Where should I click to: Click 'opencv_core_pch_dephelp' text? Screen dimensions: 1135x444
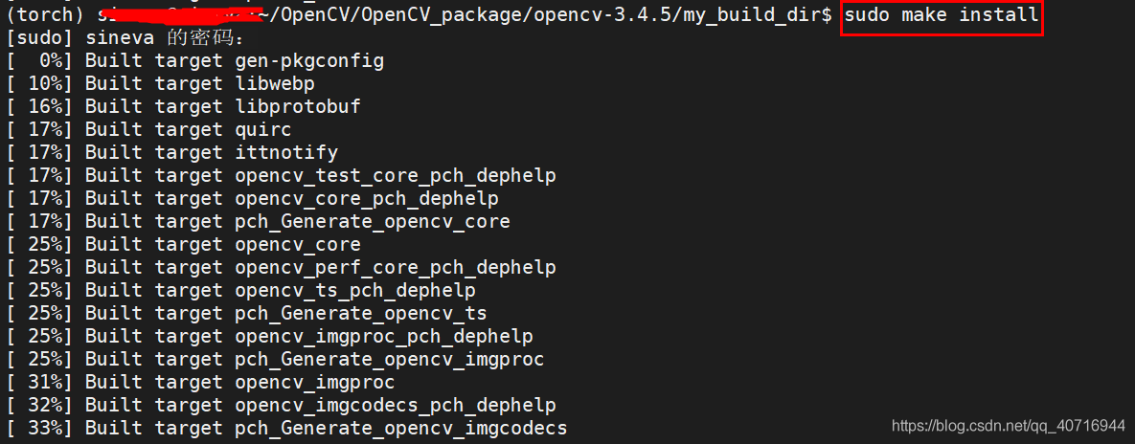367,198
